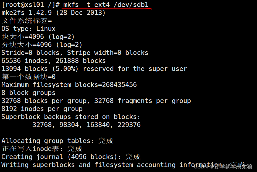Click the 第一个数据块=0 line
Screen dimensions: 257x172
28,77
